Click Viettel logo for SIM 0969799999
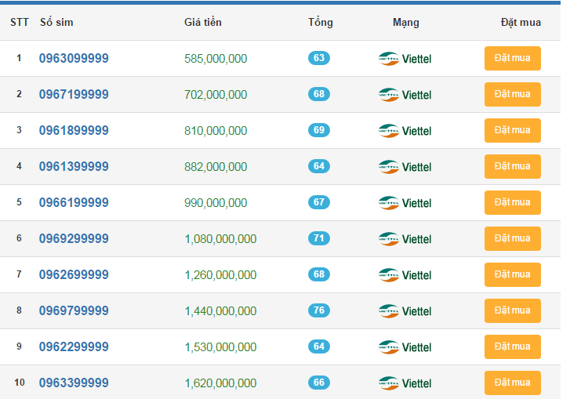570x399 pixels. pyautogui.click(x=405, y=311)
